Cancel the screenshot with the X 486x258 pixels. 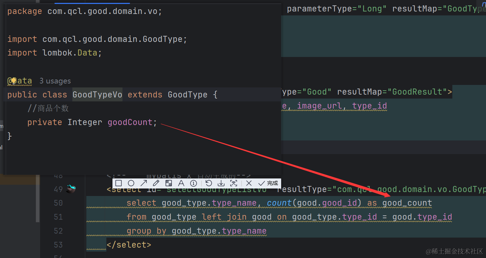coord(249,183)
